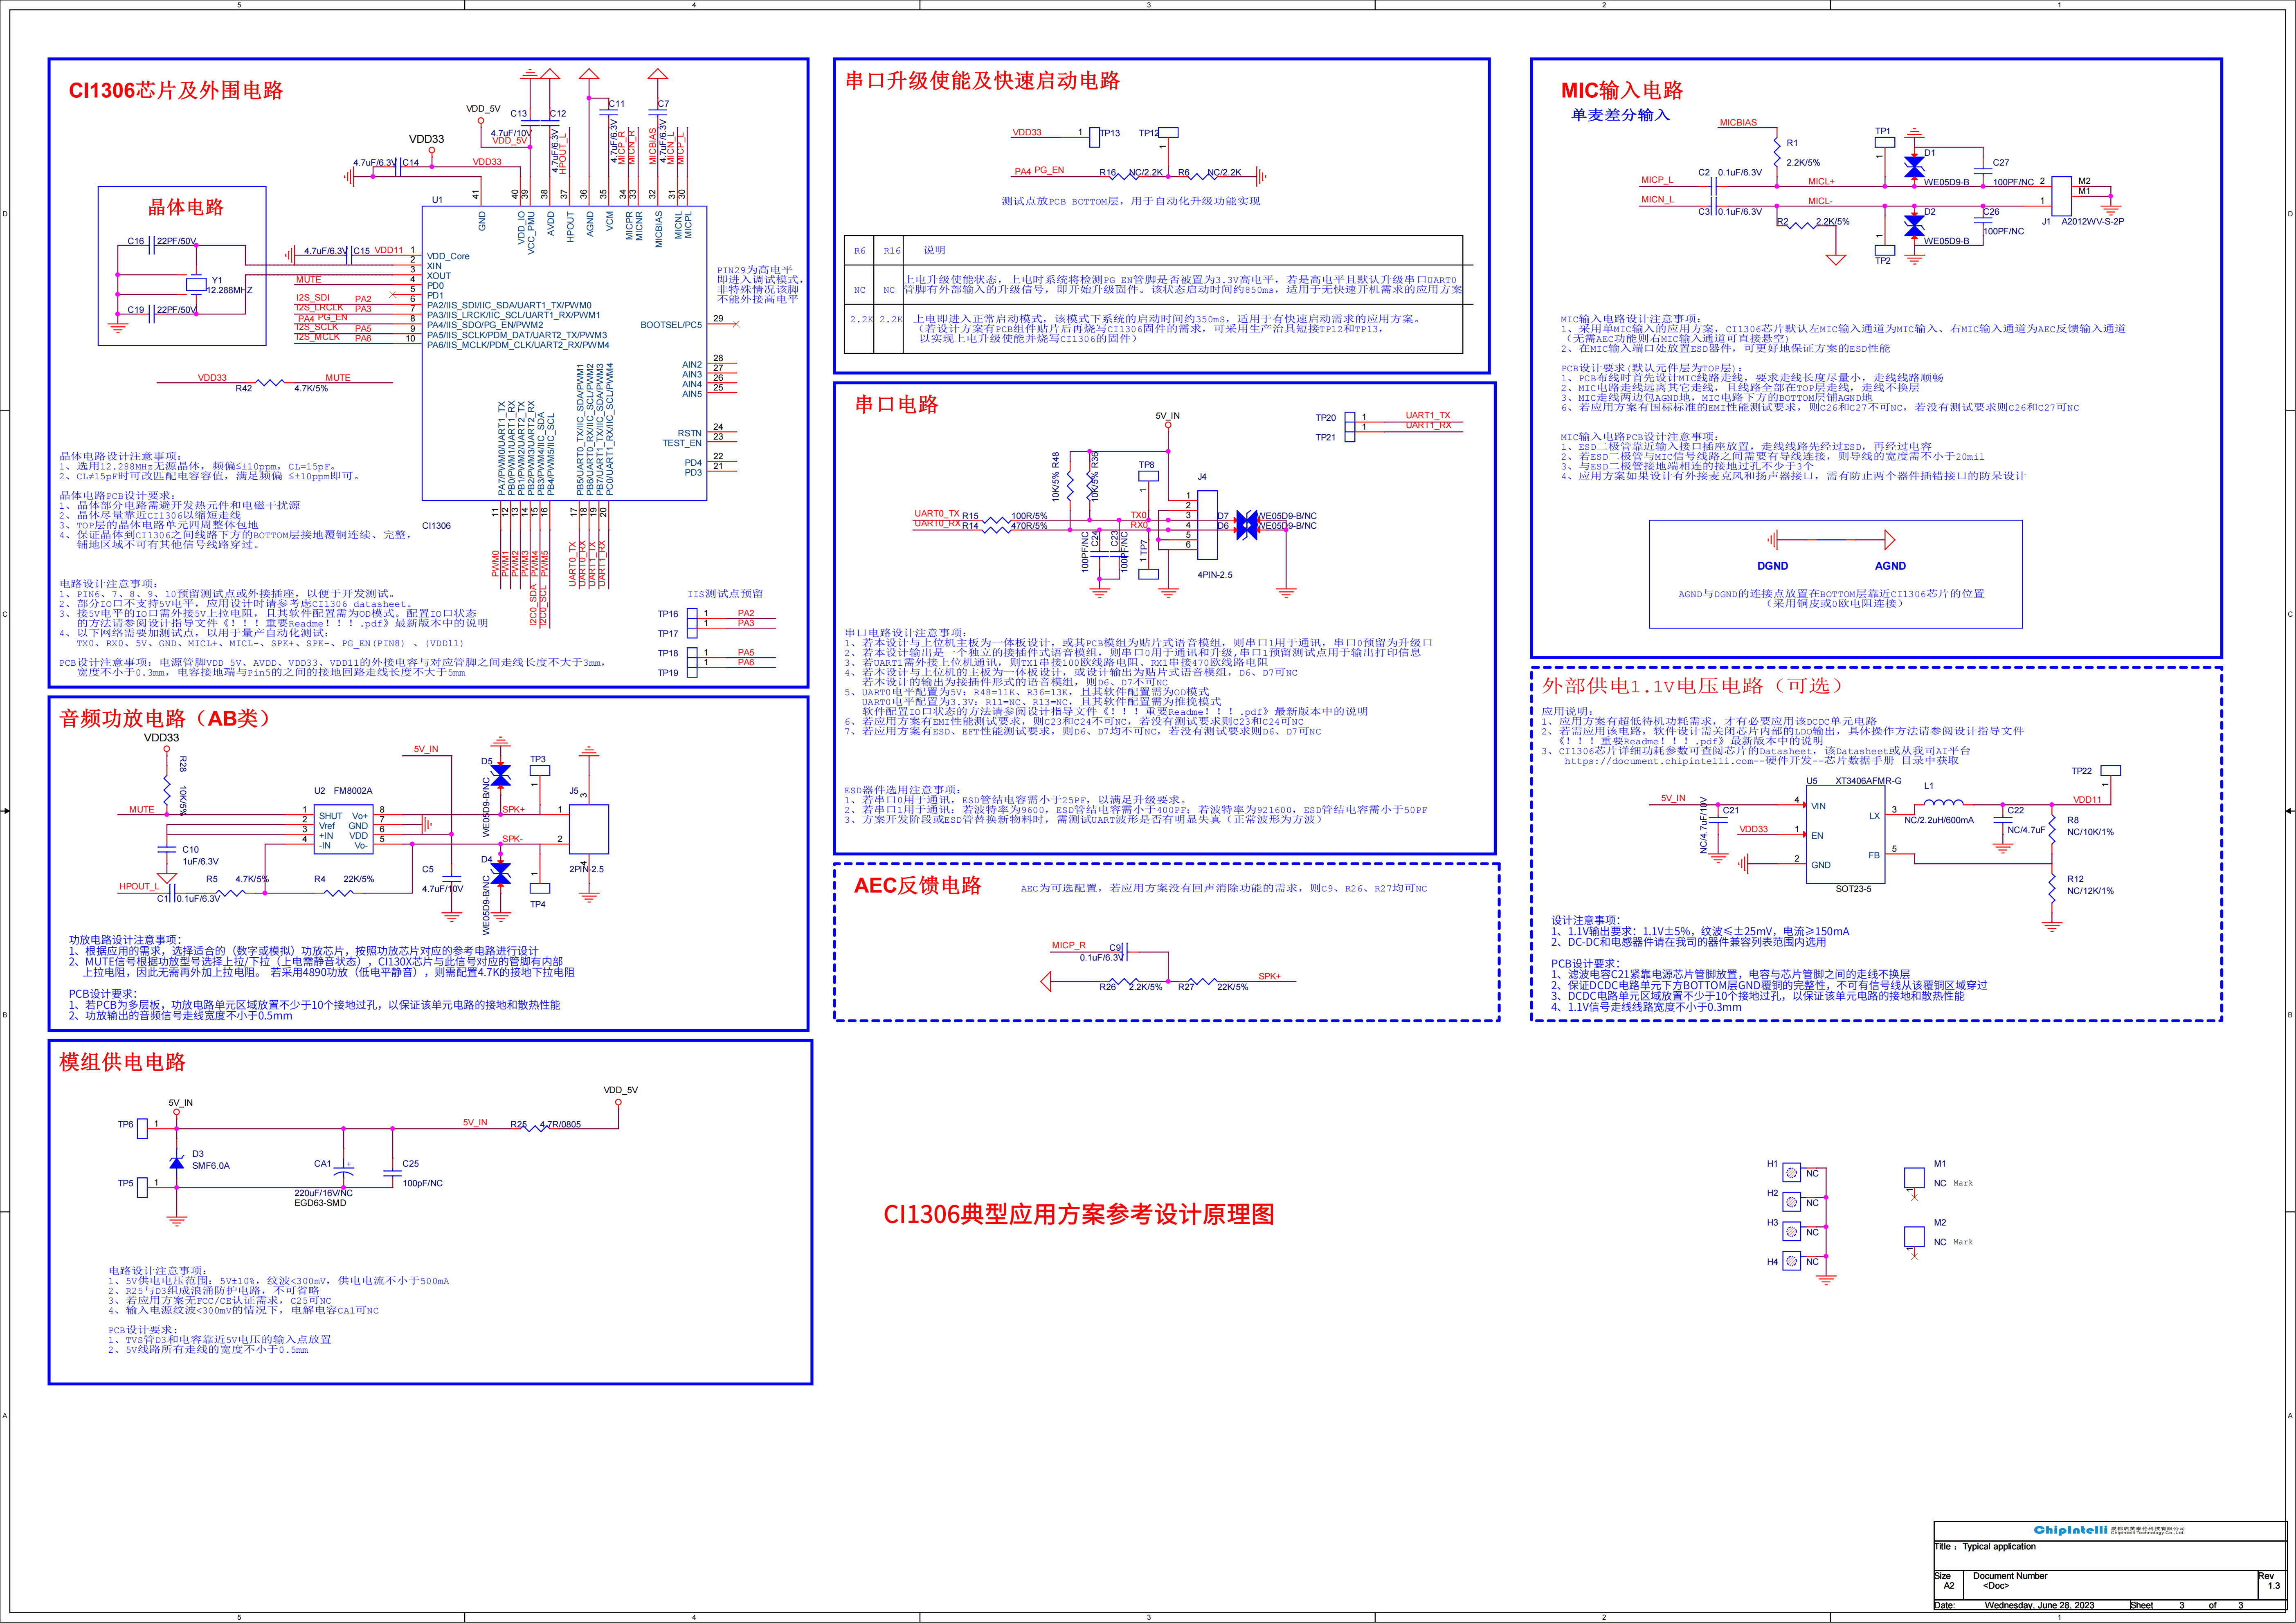Click the 串口升级使能及快速启动电路 section title
Viewport: 2296px width, 1623px height.
(x=982, y=81)
